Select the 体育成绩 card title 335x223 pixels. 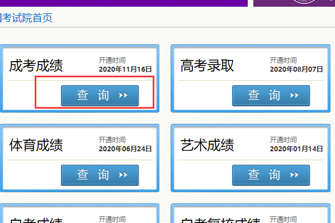pyautogui.click(x=36, y=145)
